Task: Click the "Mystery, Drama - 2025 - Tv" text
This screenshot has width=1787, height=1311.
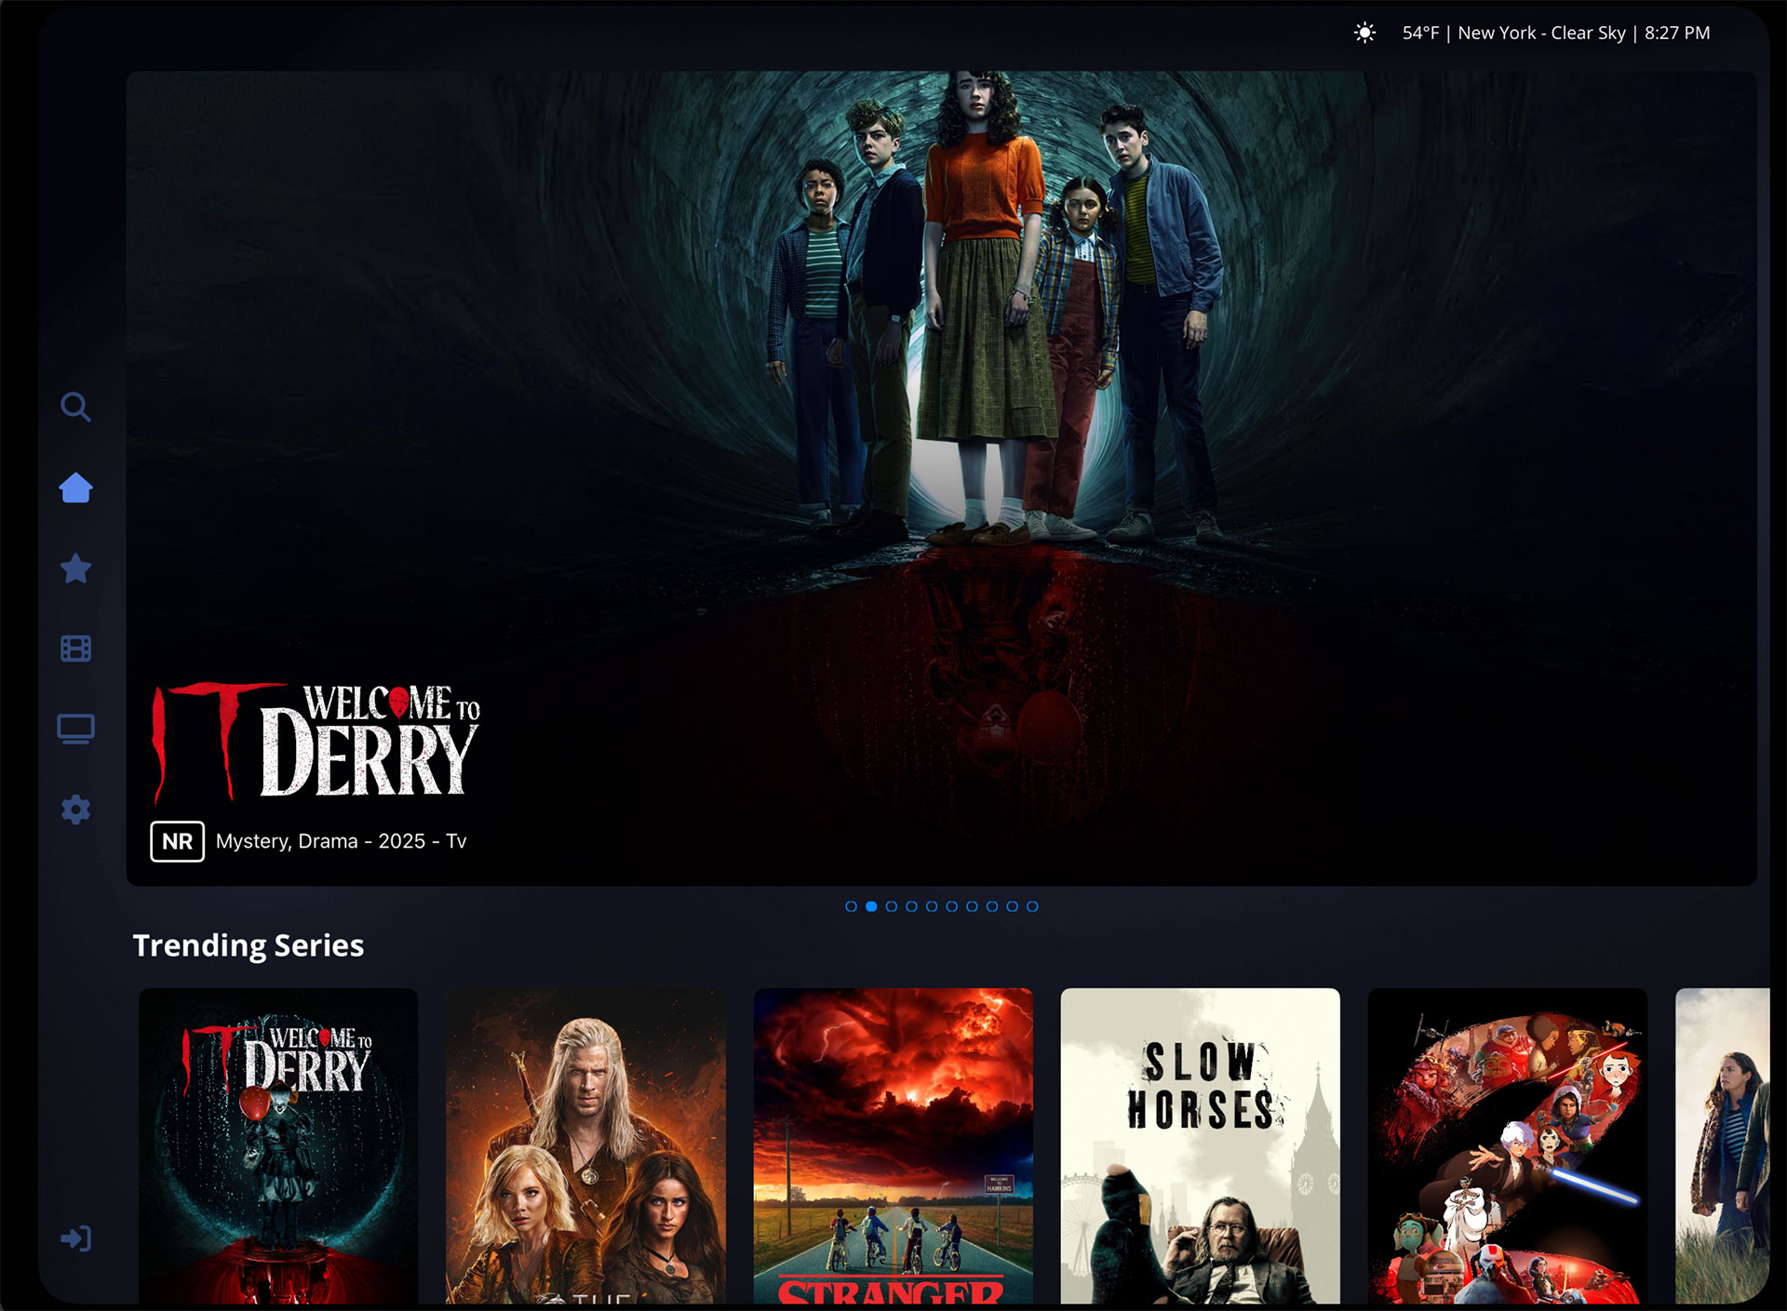Action: pyautogui.click(x=341, y=841)
